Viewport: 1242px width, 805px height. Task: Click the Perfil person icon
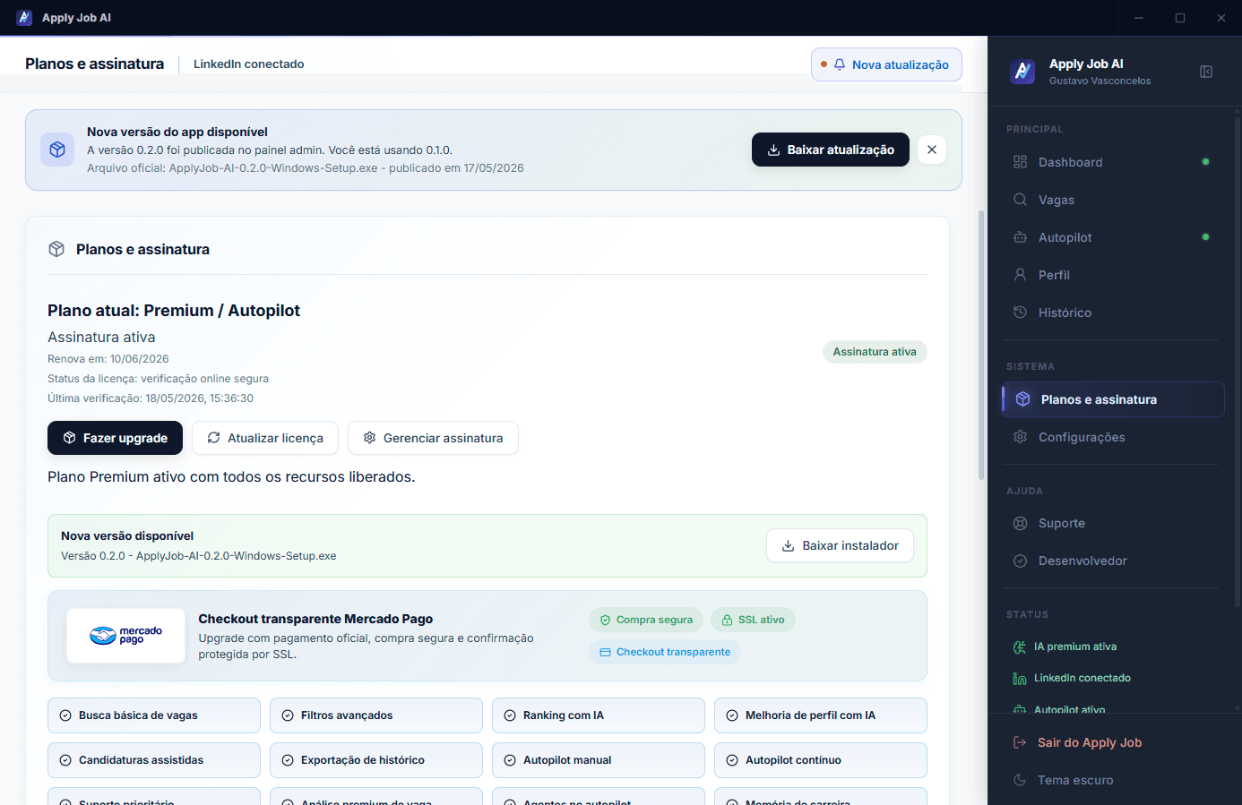[x=1020, y=275]
